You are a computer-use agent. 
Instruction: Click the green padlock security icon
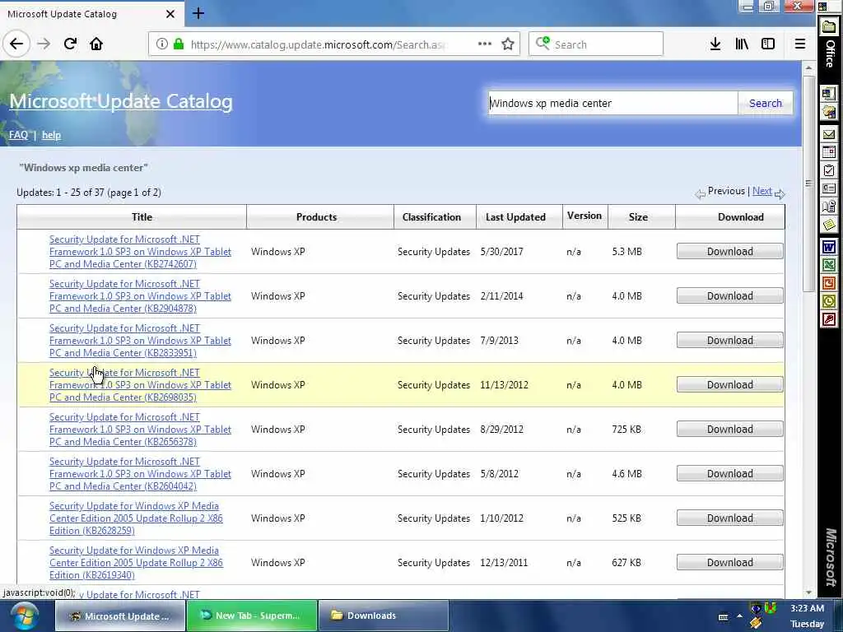coord(179,44)
